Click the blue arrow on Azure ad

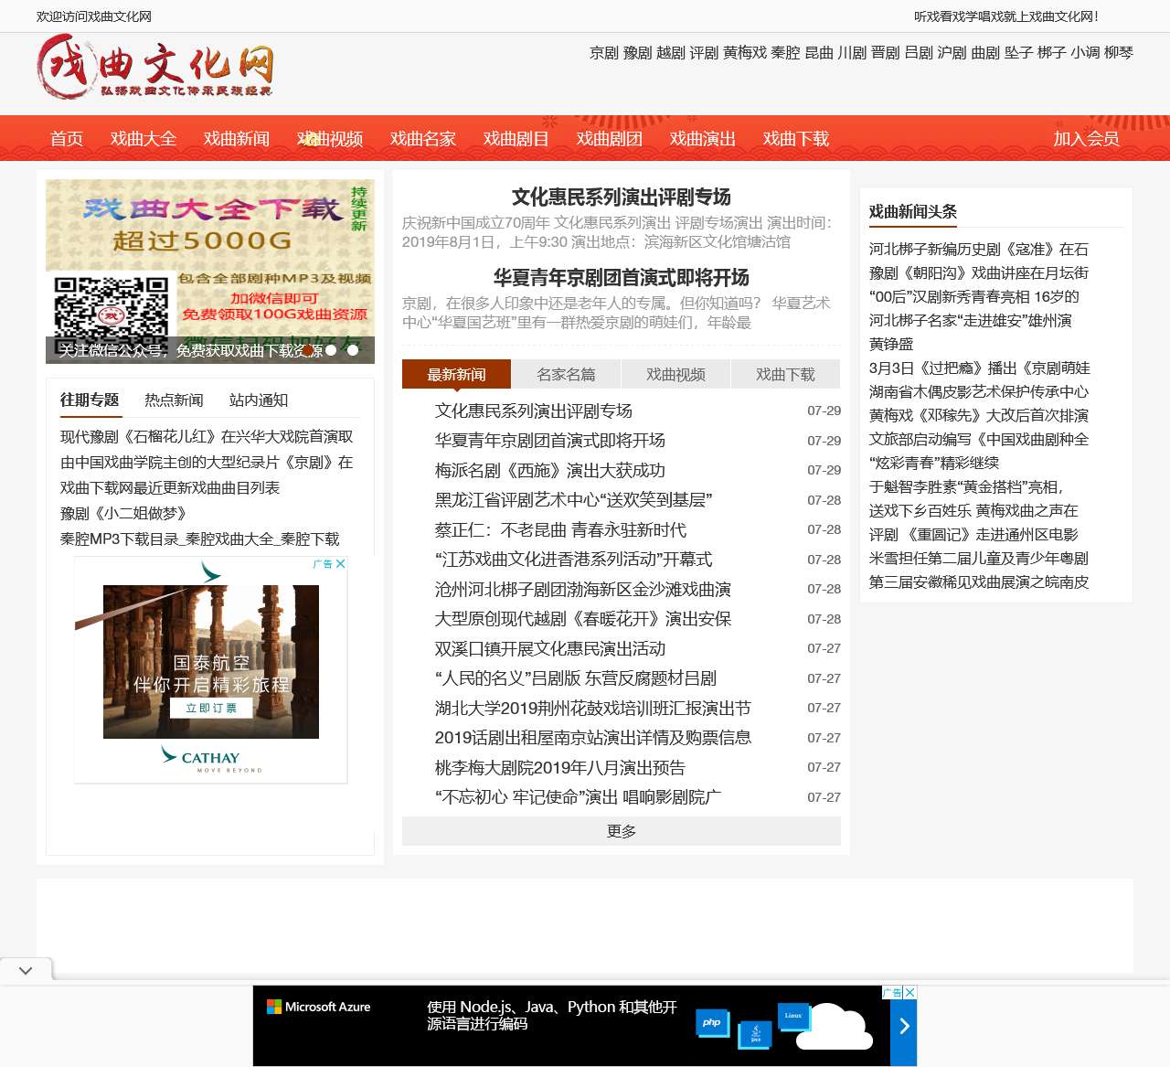coord(903,1026)
